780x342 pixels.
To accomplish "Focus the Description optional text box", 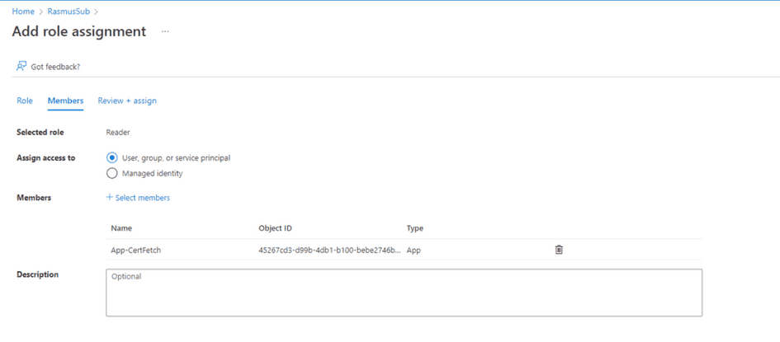I will pyautogui.click(x=404, y=293).
